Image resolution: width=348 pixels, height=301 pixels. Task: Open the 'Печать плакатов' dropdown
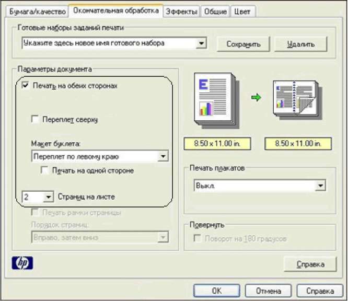coord(320,186)
